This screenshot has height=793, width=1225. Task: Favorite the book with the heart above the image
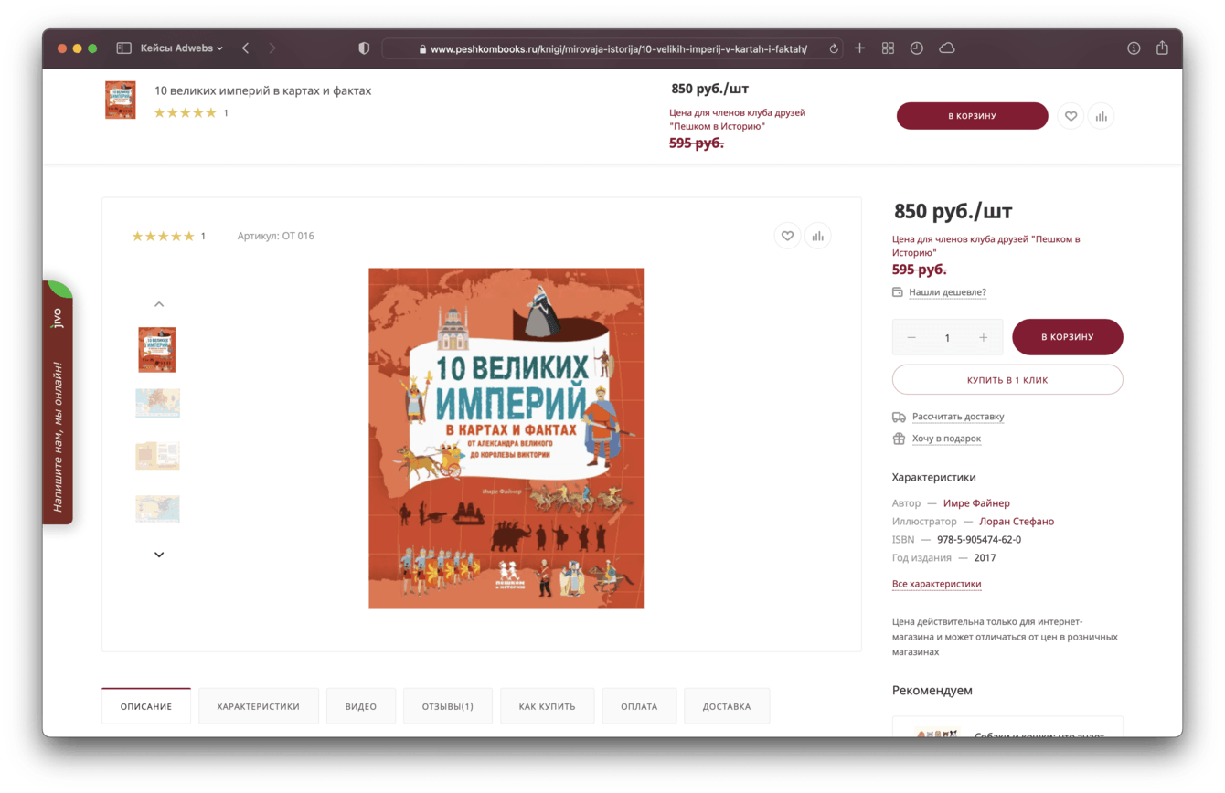(x=787, y=236)
